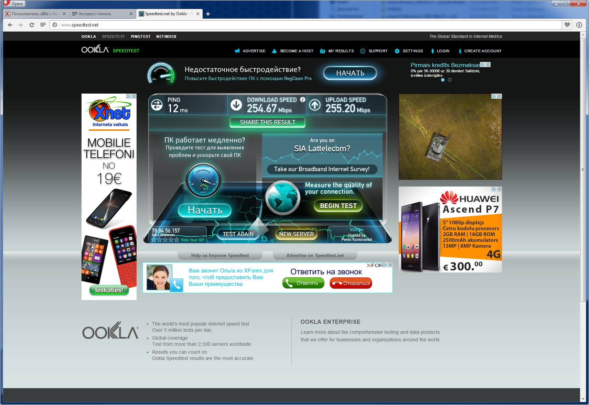This screenshot has height=405, width=589.
Task: Close the XForex banner ad
Action: [x=390, y=265]
